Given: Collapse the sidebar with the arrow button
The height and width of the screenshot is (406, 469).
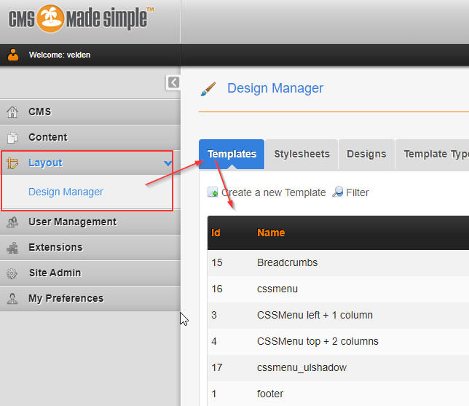Looking at the screenshot, I should coord(173,82).
